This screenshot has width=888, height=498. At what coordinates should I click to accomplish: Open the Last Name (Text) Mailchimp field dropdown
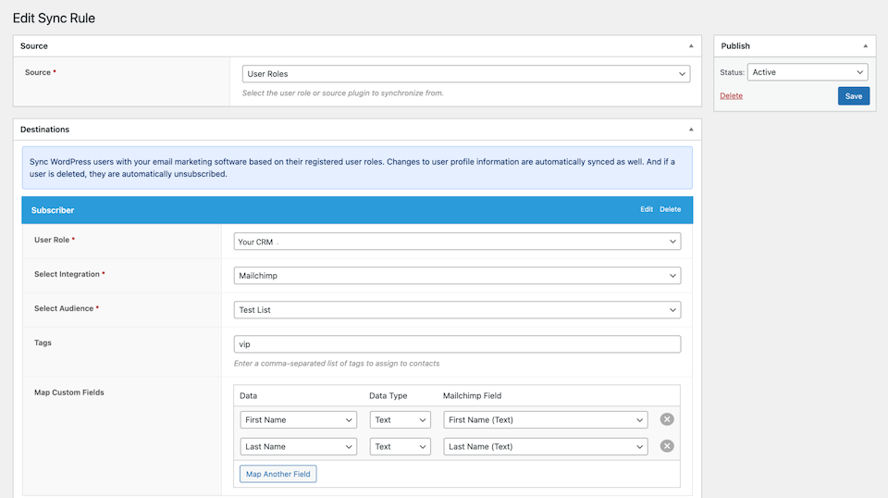point(546,446)
